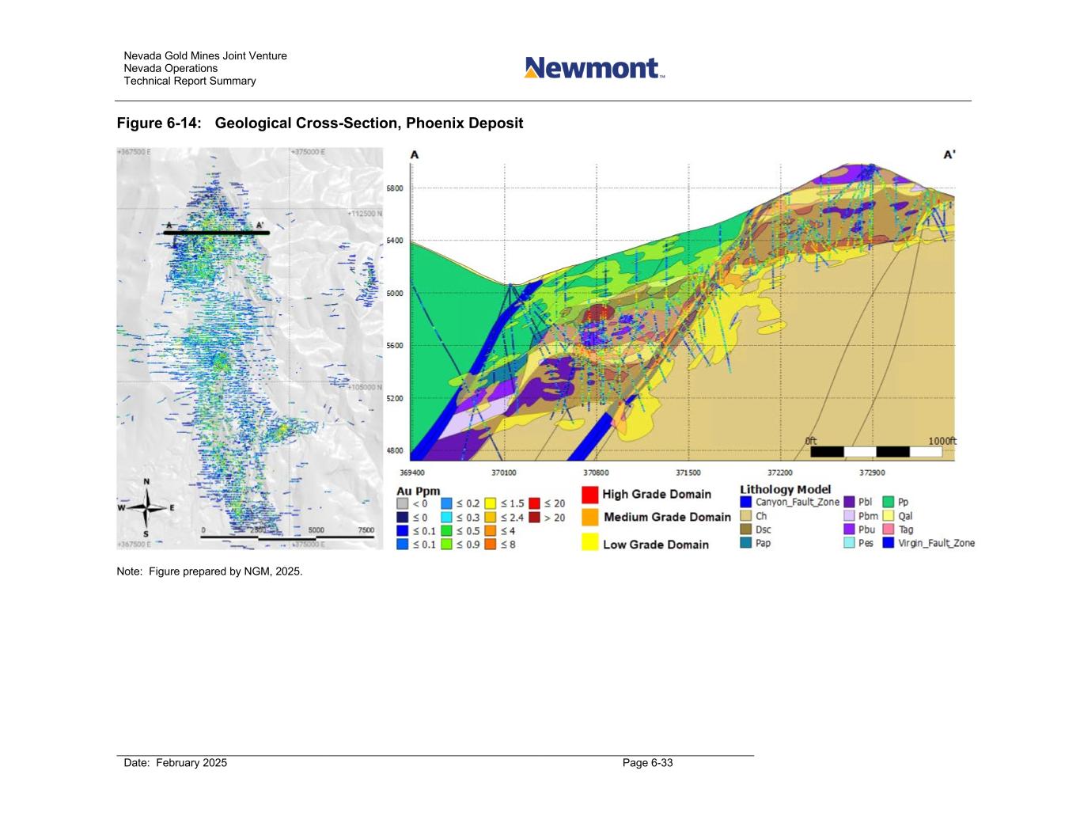Click the Newmont logo in the header
This screenshot has height=835, width=1080.
tap(593, 68)
